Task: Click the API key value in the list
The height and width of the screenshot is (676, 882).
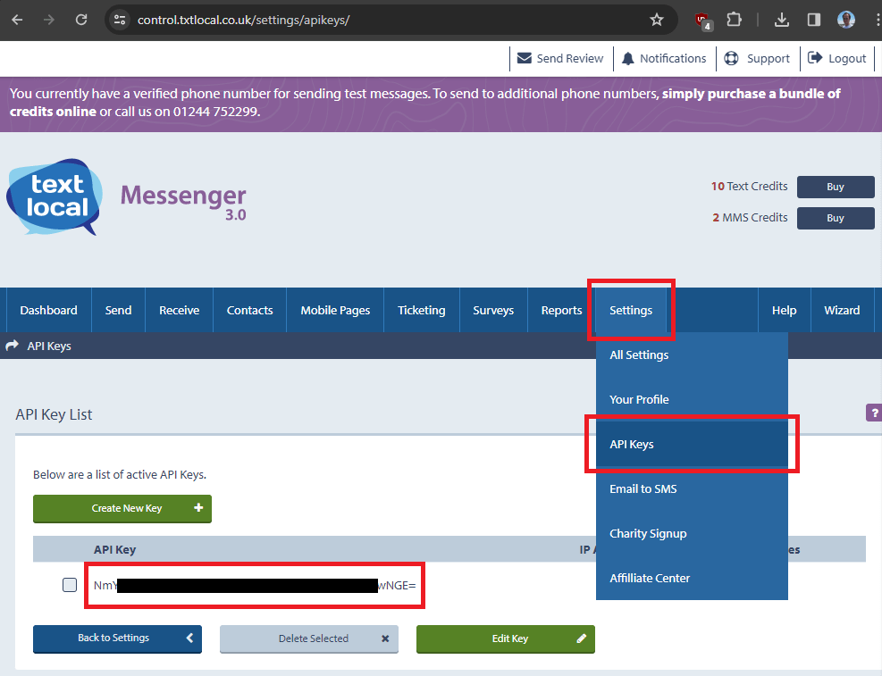Action: click(x=255, y=586)
